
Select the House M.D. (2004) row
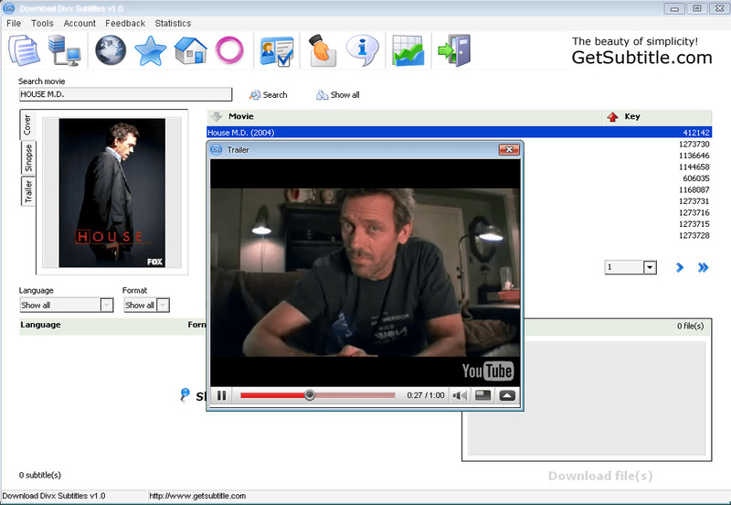point(460,133)
